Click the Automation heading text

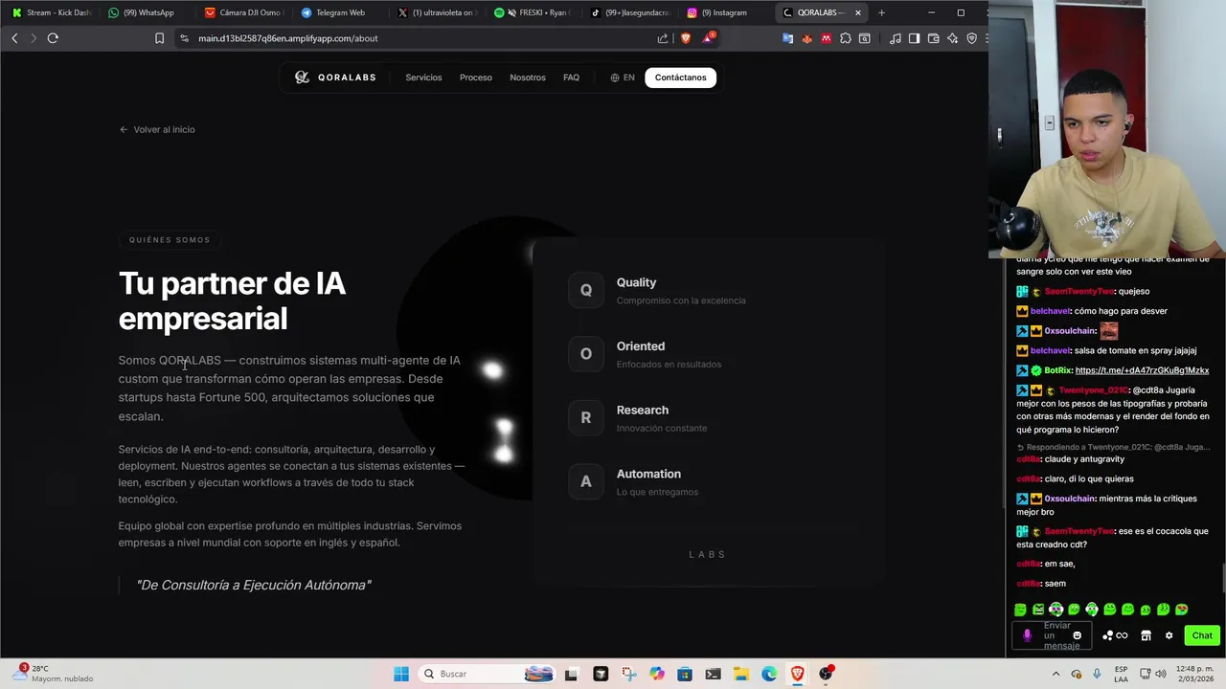(648, 474)
